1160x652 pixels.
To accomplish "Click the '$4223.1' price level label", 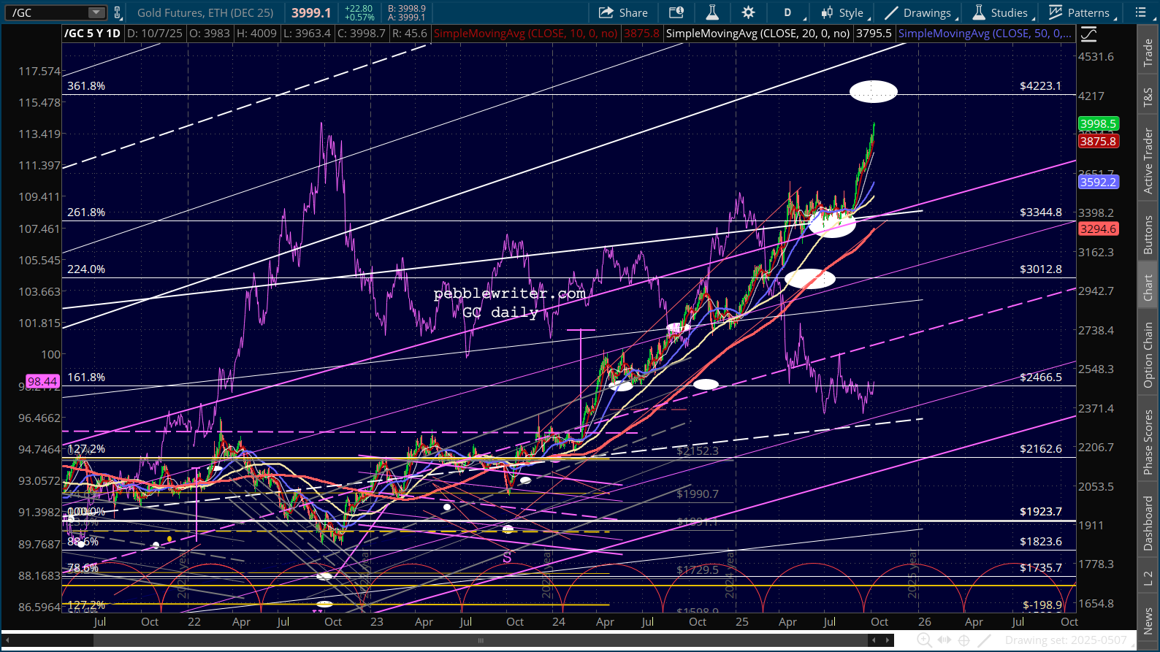I will (1041, 86).
